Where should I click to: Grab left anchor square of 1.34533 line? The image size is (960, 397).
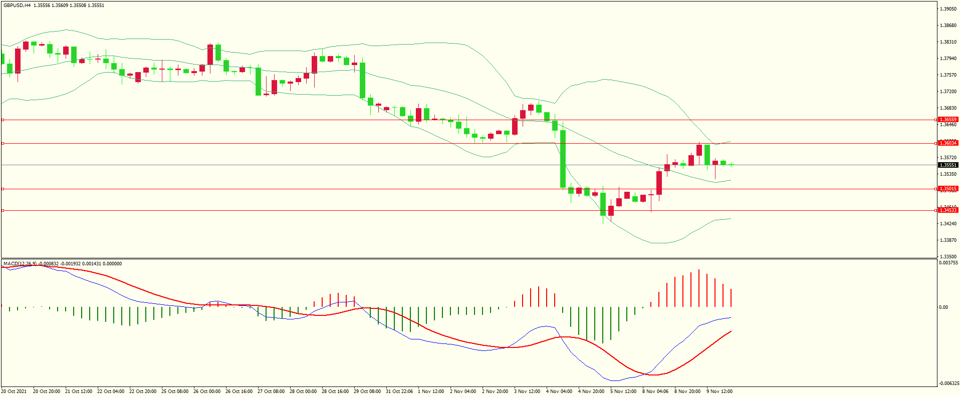tap(3, 210)
